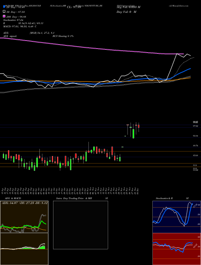Open the ADX indicator chart thumbnail
This screenshot has width=201, height=265.
(x=24, y=217)
